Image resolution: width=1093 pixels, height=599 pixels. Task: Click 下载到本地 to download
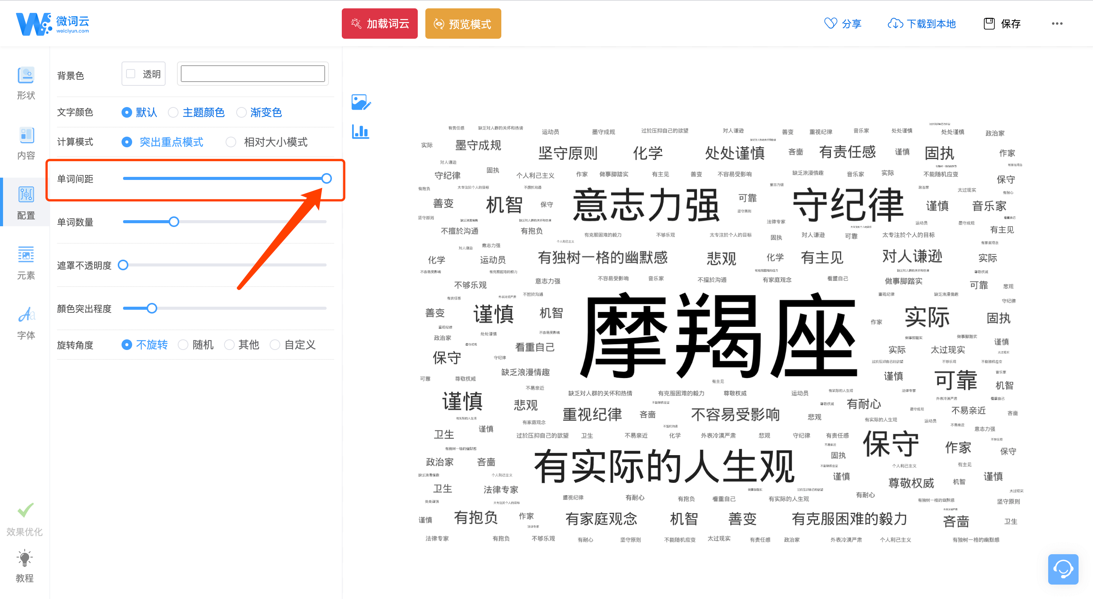point(922,24)
